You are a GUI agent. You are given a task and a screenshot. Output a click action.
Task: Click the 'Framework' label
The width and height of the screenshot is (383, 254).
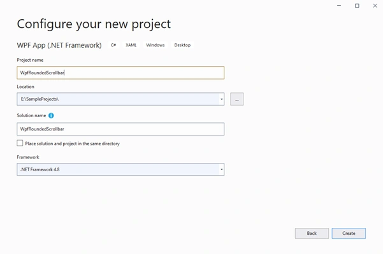click(28, 157)
